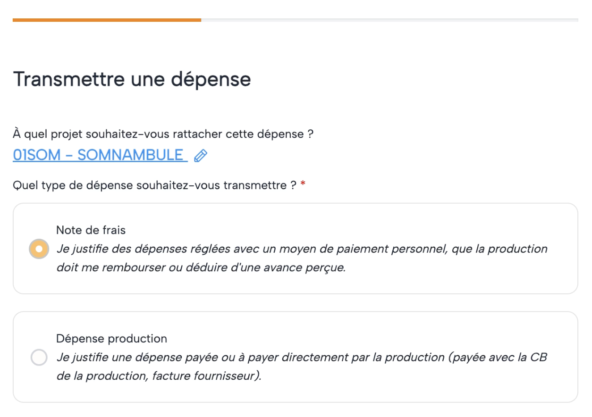This screenshot has height=417, width=592.
Task: Click the orange filled part of progress bar
Action: tap(107, 20)
